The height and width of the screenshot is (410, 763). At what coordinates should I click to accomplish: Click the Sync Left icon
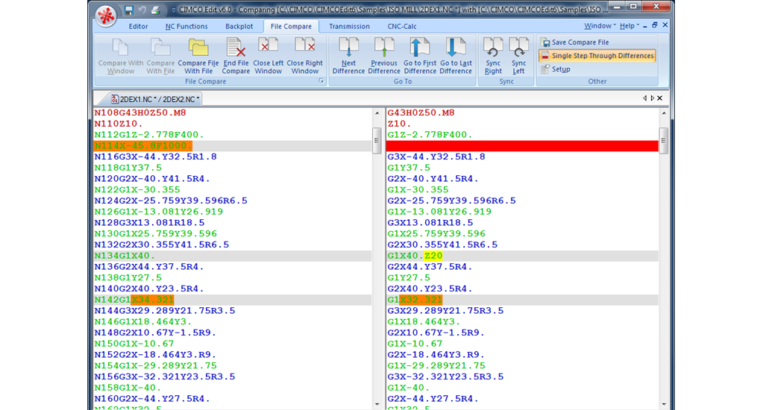coord(518,56)
